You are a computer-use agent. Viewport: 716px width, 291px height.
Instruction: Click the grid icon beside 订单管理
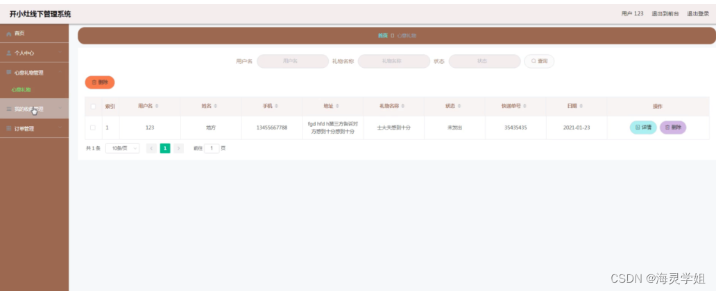click(x=9, y=129)
